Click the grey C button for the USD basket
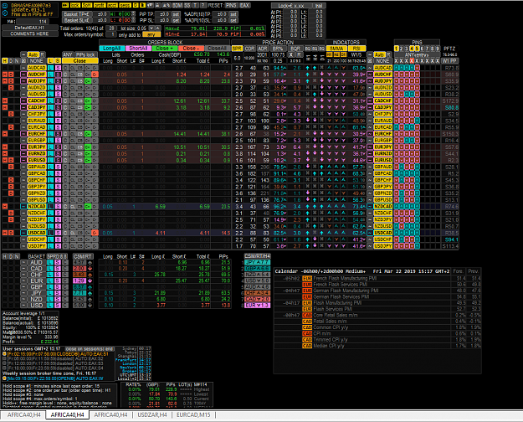The width and height of the screenshot is (523, 422). [65, 305]
